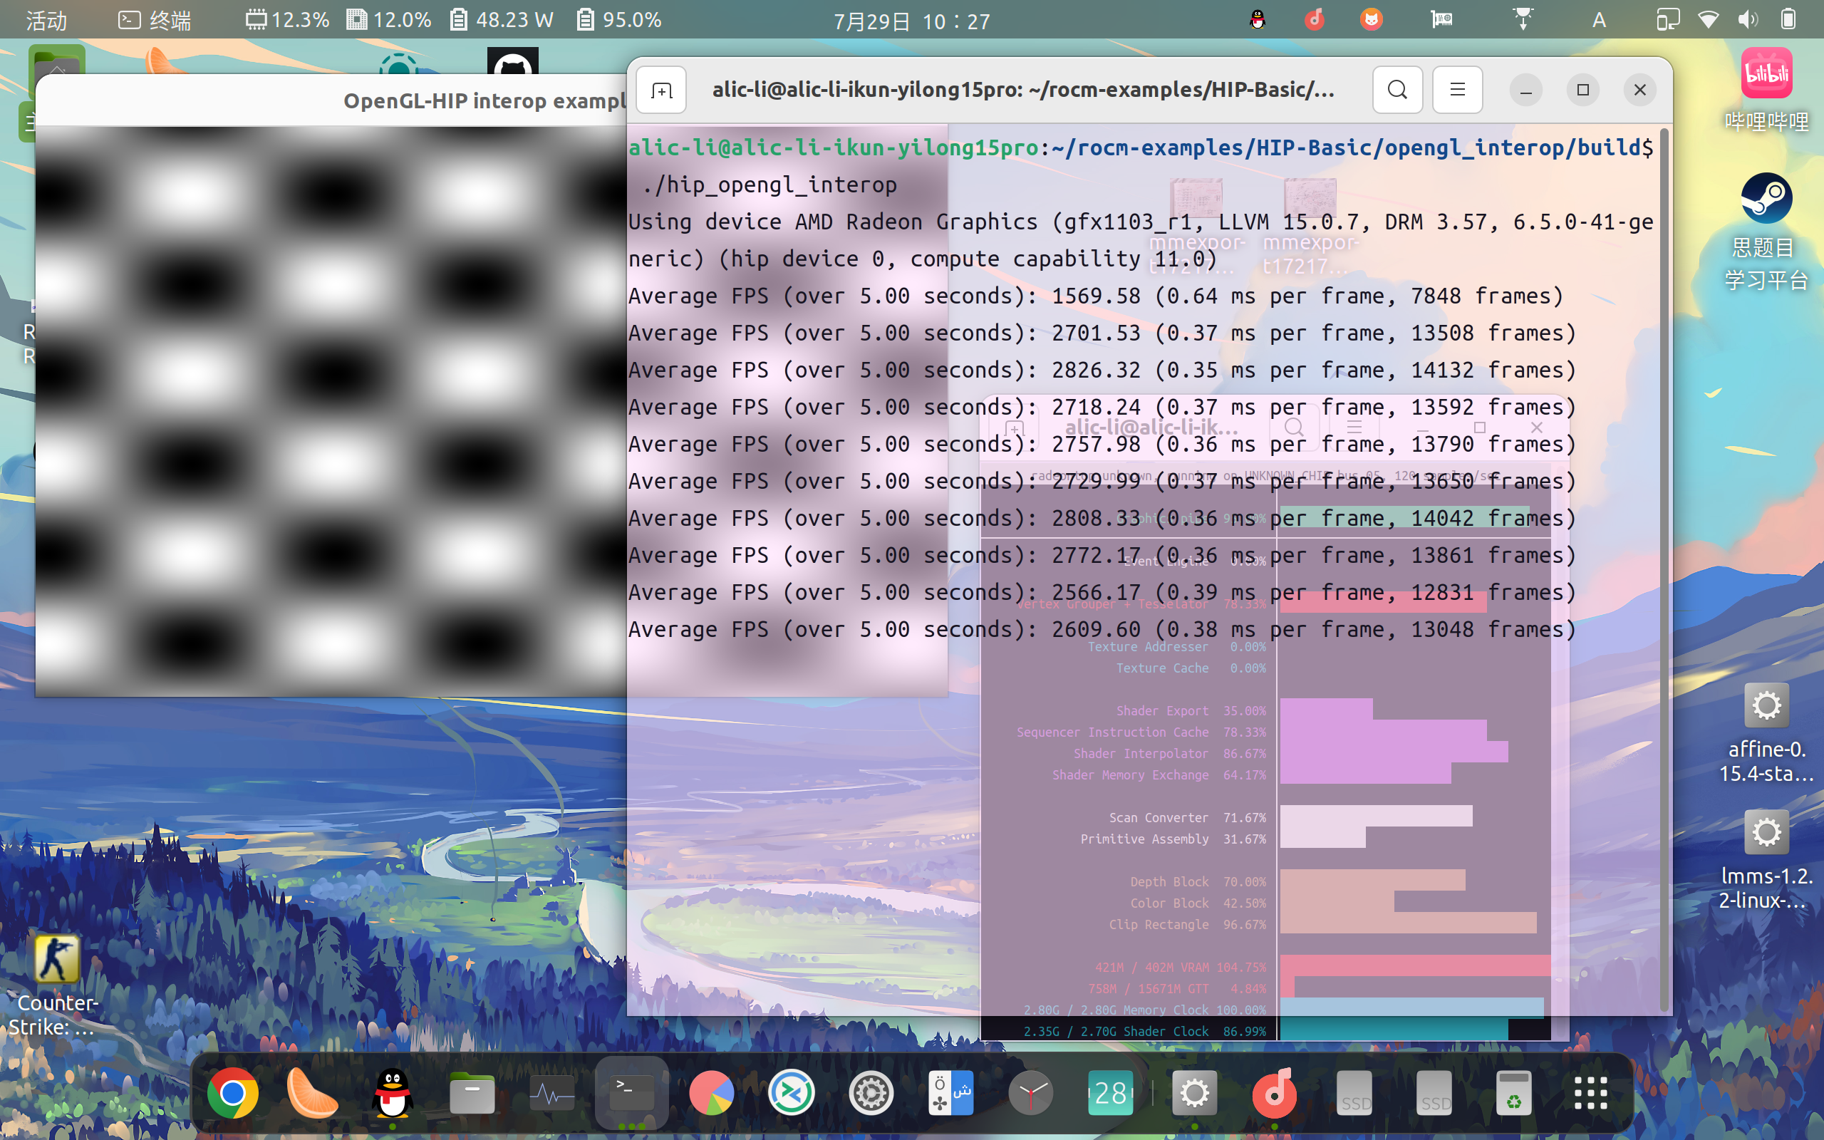This screenshot has height=1140, width=1824.
Task: Maximize the terminal window
Action: coord(1582,90)
